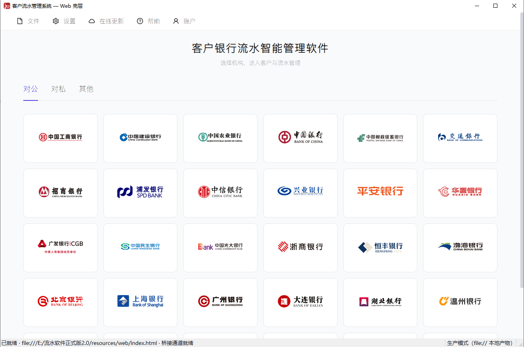Minimize the application window

click(477, 6)
